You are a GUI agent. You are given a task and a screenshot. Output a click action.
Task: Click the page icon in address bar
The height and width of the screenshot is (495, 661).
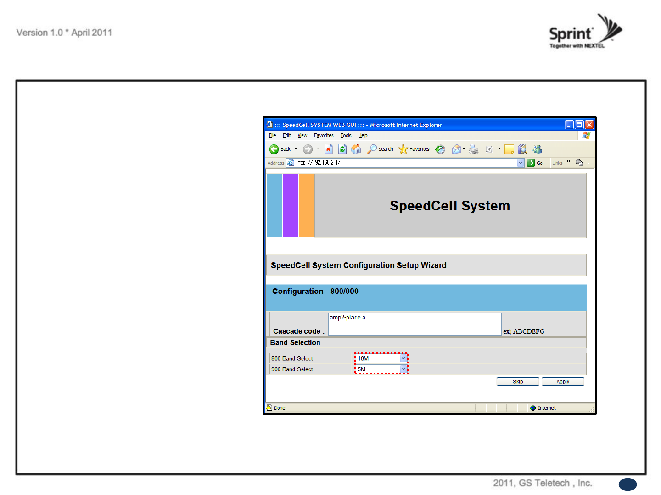coord(291,163)
